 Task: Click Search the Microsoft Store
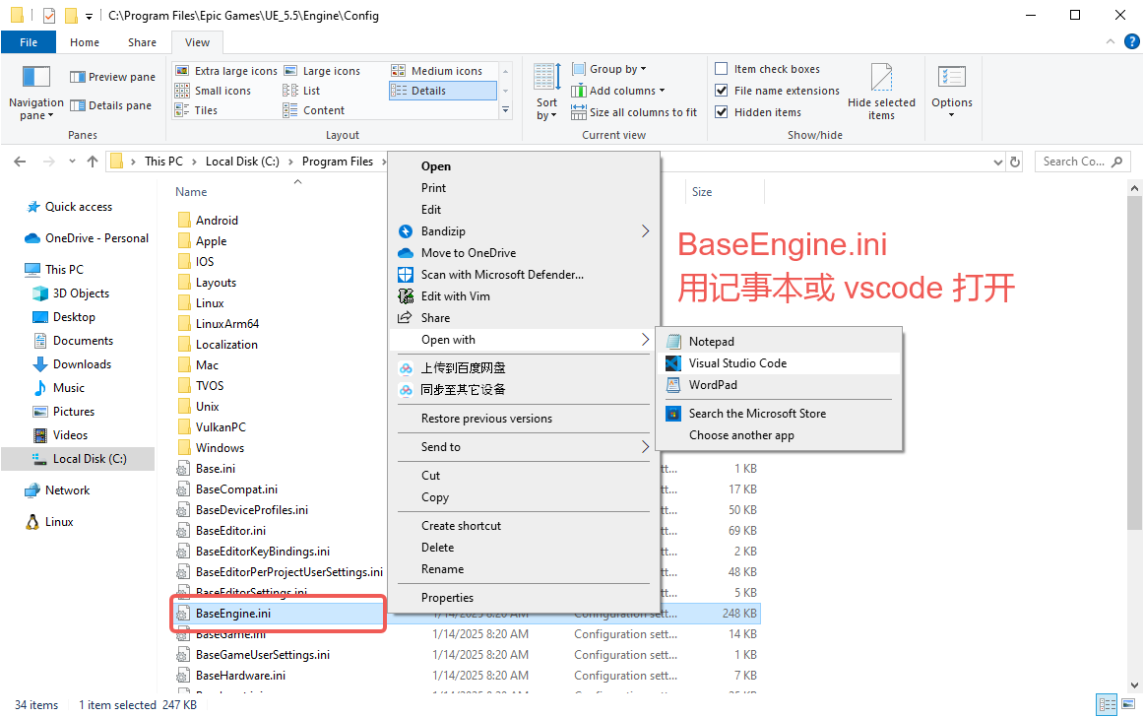point(779,414)
